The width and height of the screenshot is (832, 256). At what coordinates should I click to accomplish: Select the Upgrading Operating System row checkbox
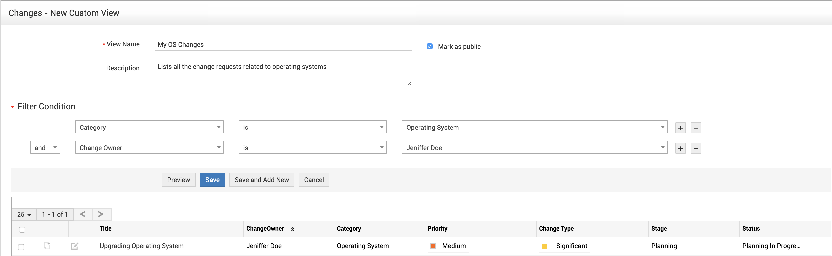(21, 247)
